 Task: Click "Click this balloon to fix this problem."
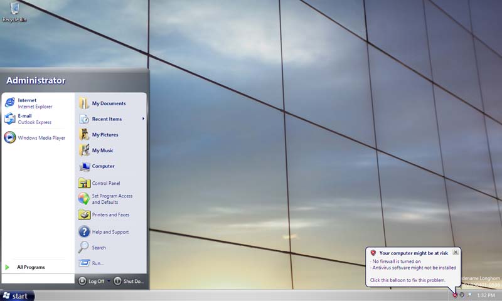click(x=407, y=280)
